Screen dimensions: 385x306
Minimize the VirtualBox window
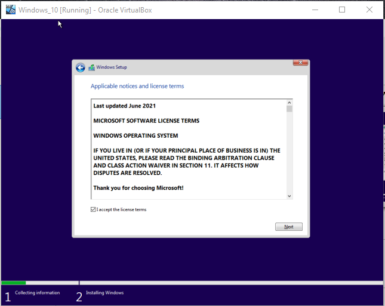click(x=315, y=10)
